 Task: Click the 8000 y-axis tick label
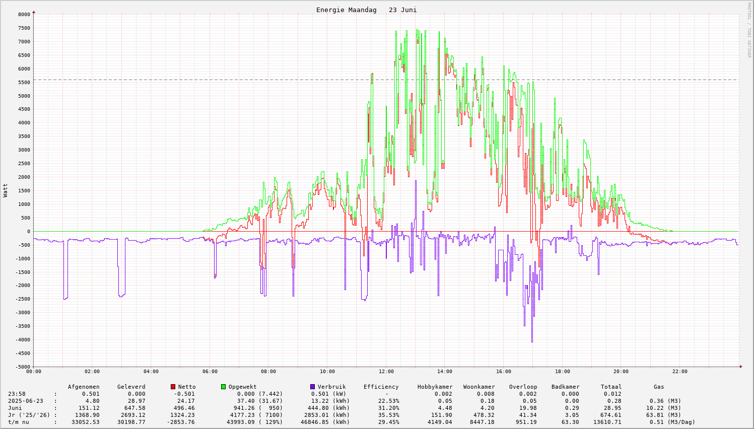coord(24,15)
